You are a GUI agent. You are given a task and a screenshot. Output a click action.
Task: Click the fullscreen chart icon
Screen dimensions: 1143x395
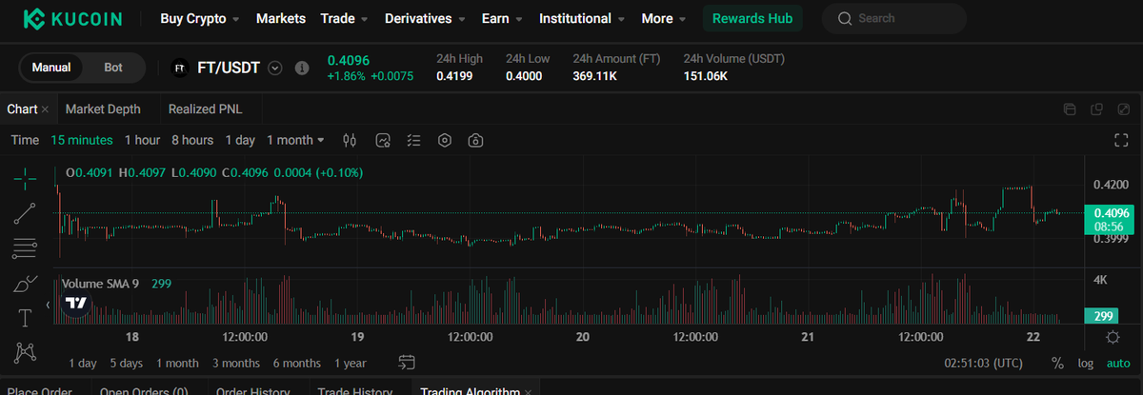tap(1121, 140)
